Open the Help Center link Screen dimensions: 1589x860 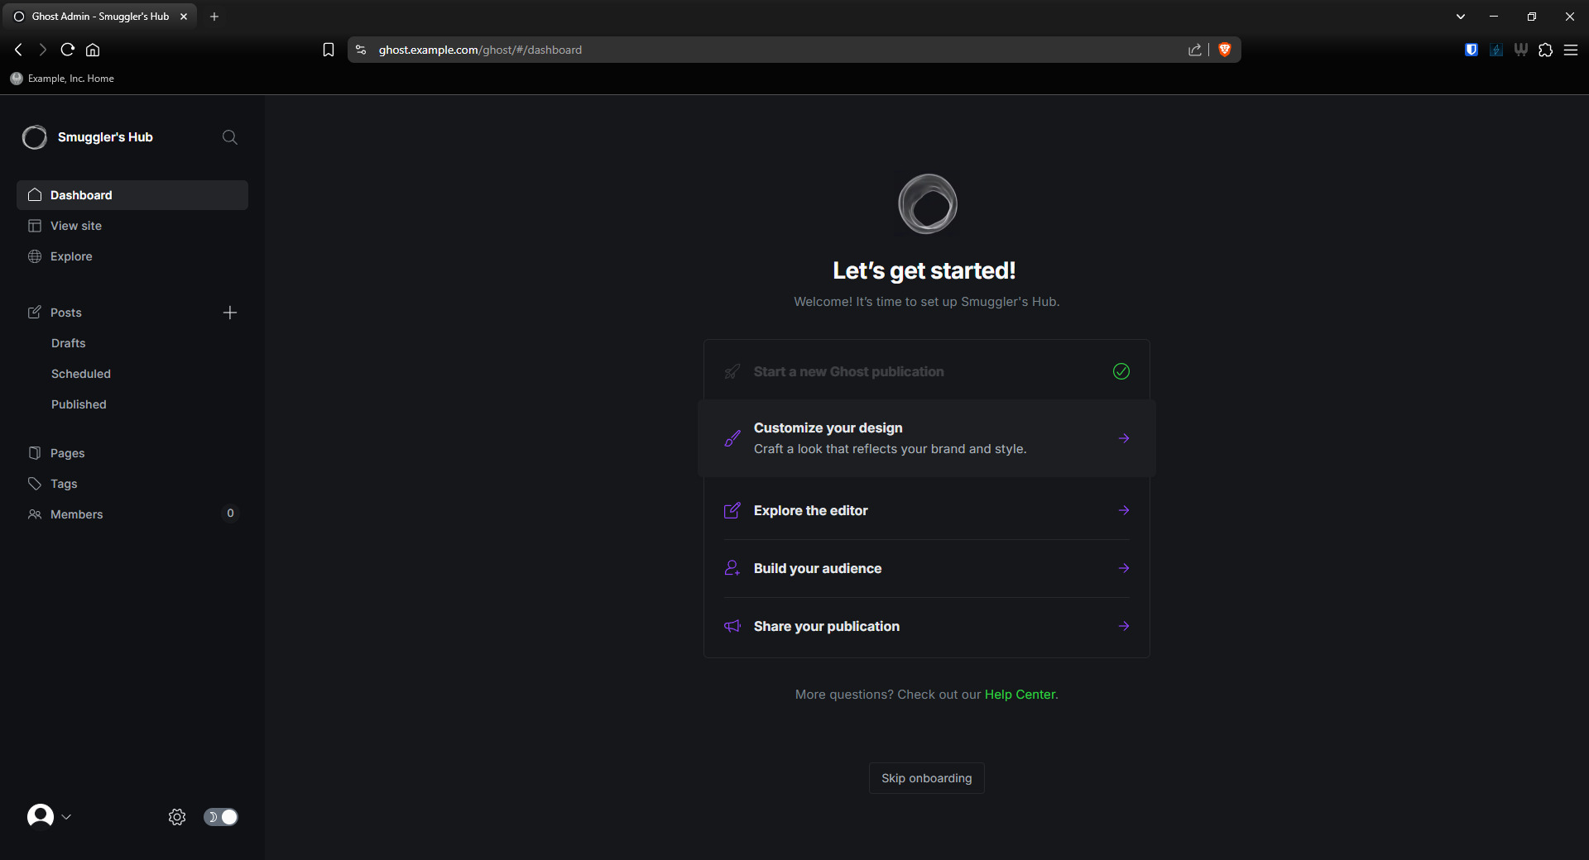1020,695
